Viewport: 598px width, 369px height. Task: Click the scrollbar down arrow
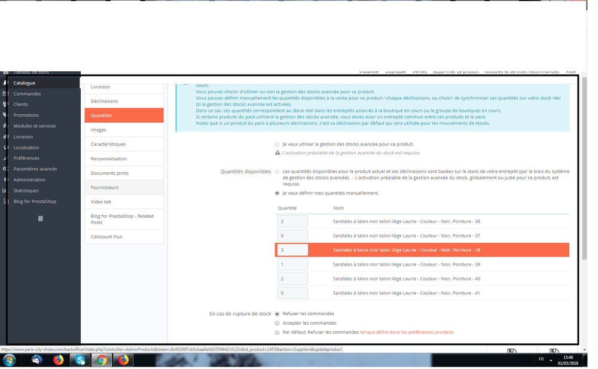(584, 349)
